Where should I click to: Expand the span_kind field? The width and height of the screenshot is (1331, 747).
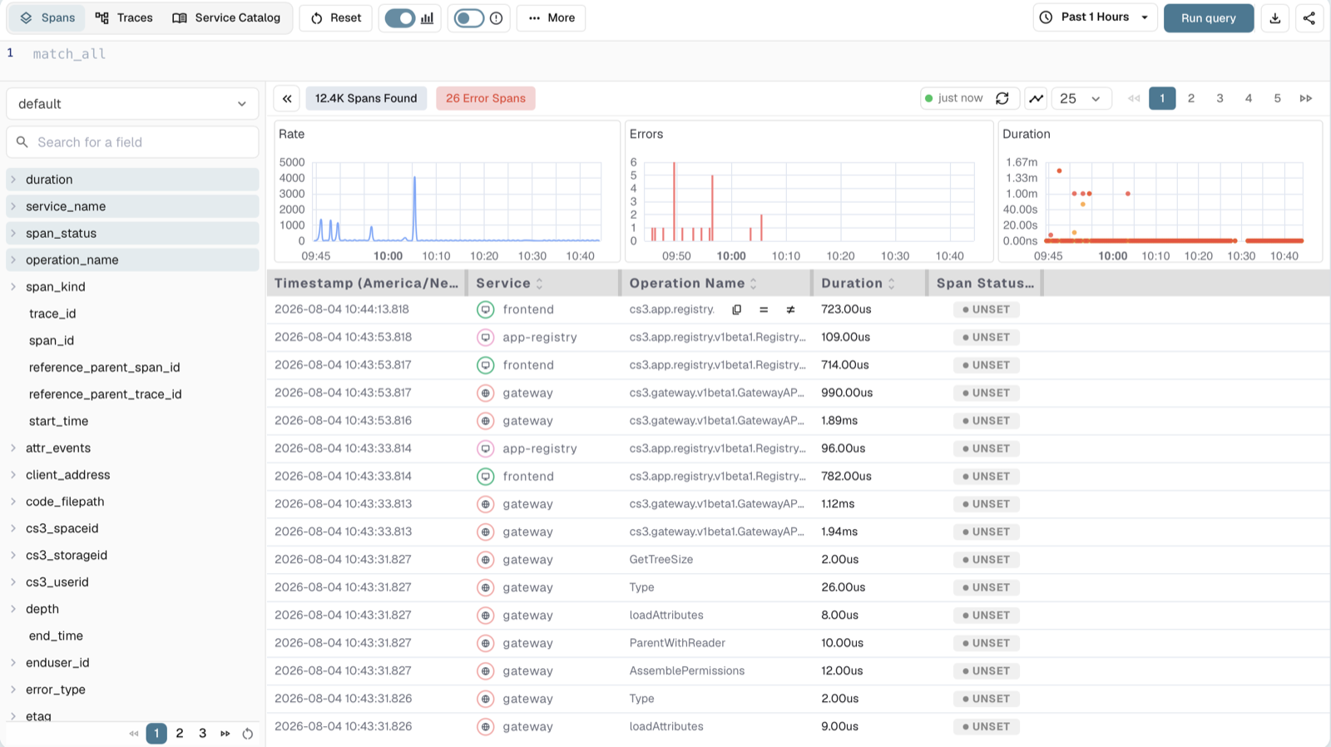(13, 287)
